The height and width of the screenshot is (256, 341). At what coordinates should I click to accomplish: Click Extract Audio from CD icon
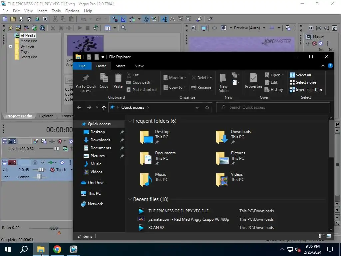pyautogui.click(x=34, y=28)
